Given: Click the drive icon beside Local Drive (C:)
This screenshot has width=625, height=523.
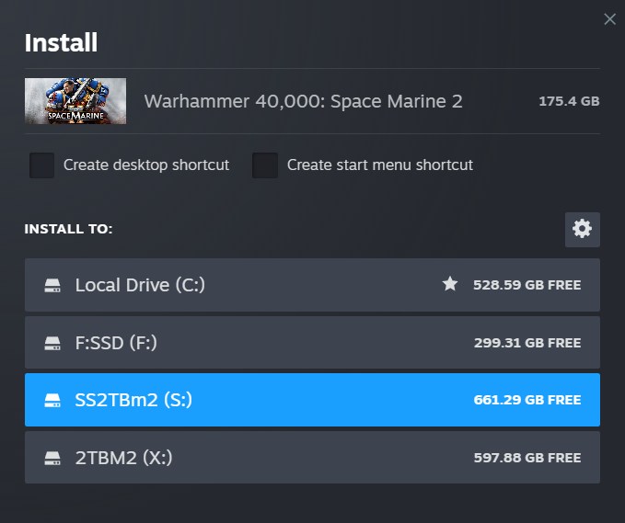Looking at the screenshot, I should (52, 285).
